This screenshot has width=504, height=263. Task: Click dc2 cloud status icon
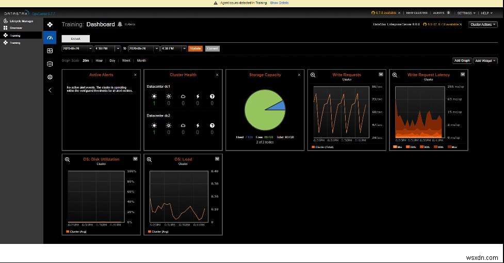pyautogui.click(x=183, y=125)
